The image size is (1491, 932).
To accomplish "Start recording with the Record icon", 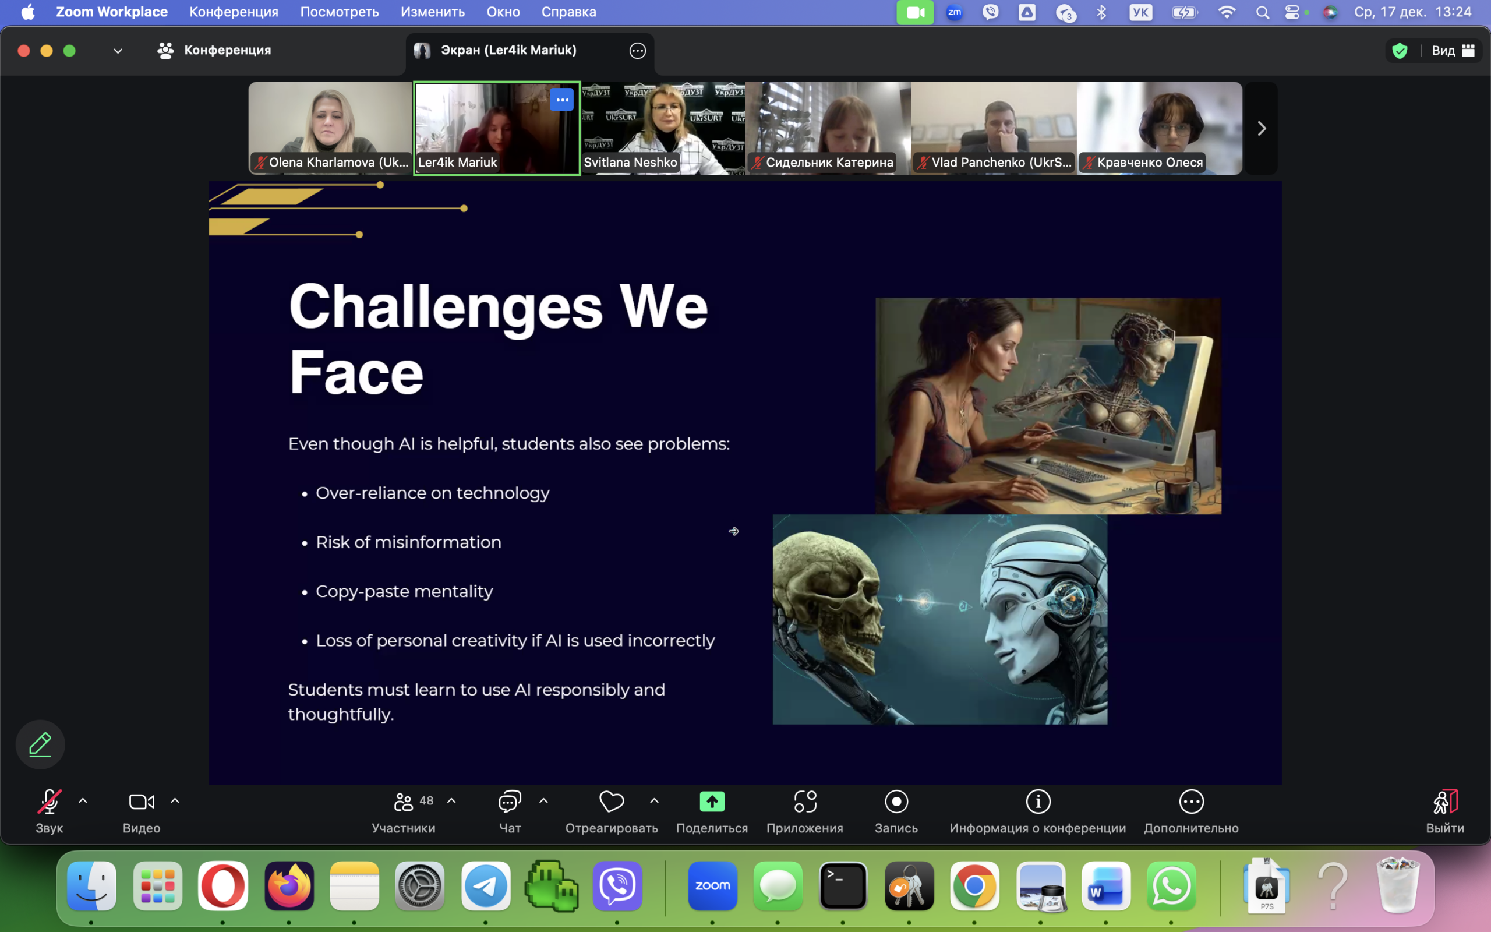I will click(x=896, y=802).
